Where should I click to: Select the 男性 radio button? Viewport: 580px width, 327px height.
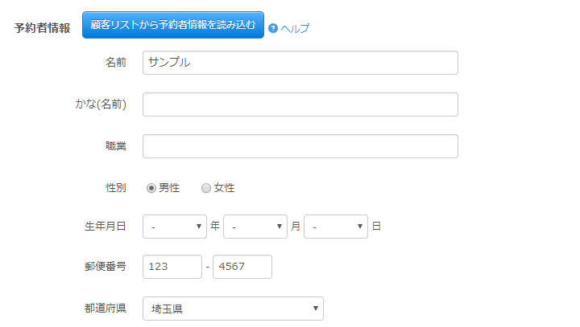151,188
